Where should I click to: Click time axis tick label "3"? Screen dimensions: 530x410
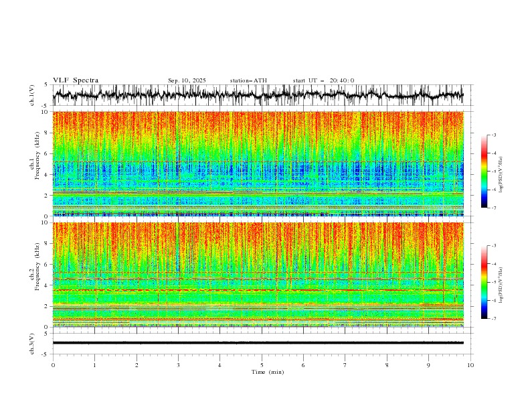pos(178,365)
